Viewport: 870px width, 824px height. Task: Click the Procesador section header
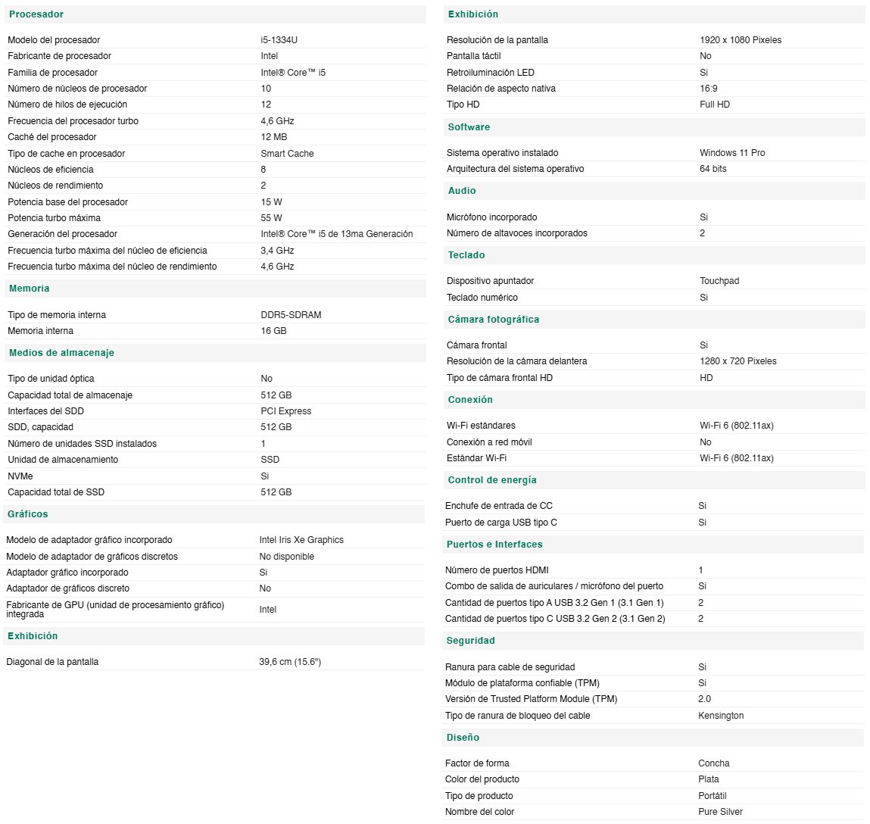36,14
